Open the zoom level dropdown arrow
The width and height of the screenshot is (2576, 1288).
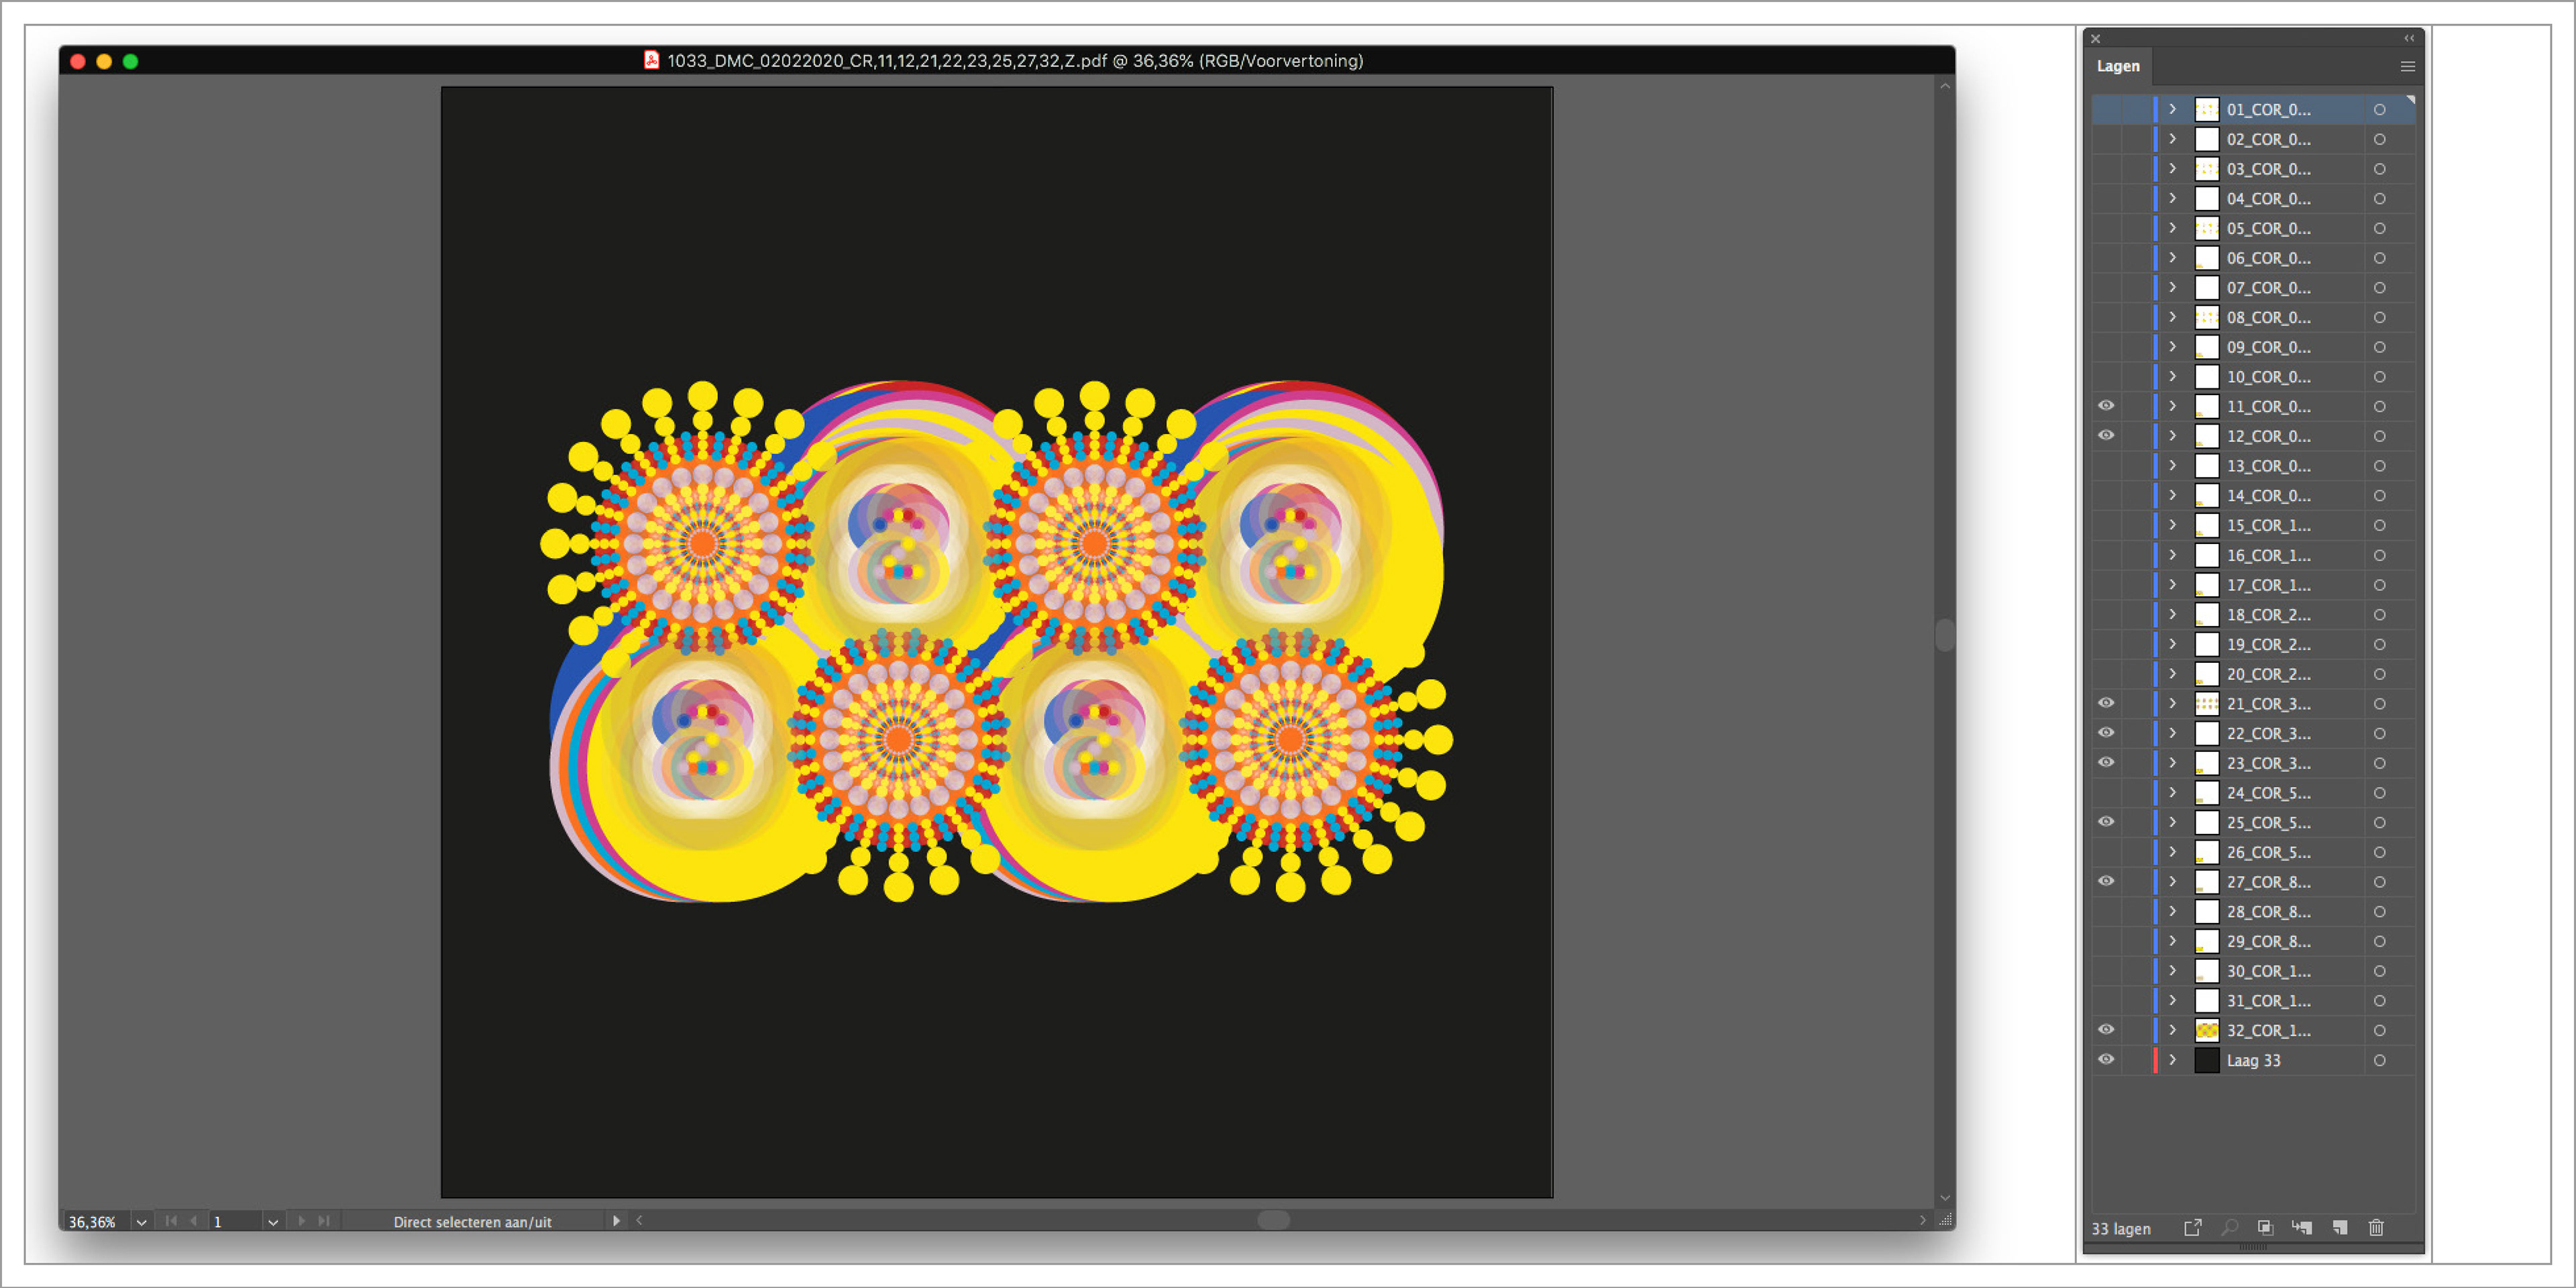click(141, 1222)
